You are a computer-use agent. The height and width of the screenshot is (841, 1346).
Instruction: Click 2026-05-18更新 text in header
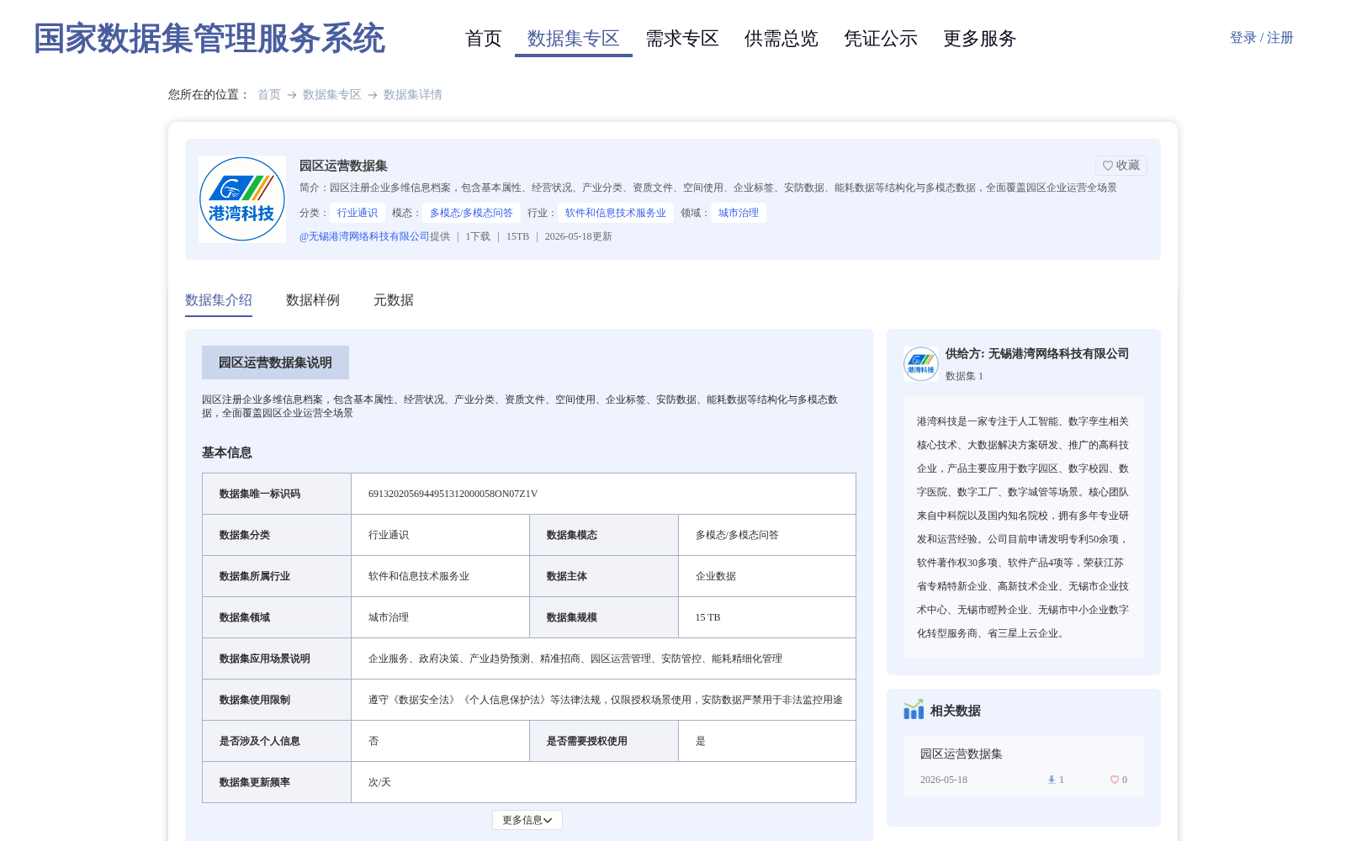tap(579, 236)
